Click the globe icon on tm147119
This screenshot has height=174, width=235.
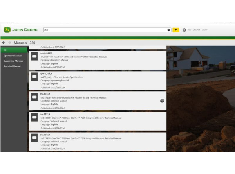click(162, 100)
